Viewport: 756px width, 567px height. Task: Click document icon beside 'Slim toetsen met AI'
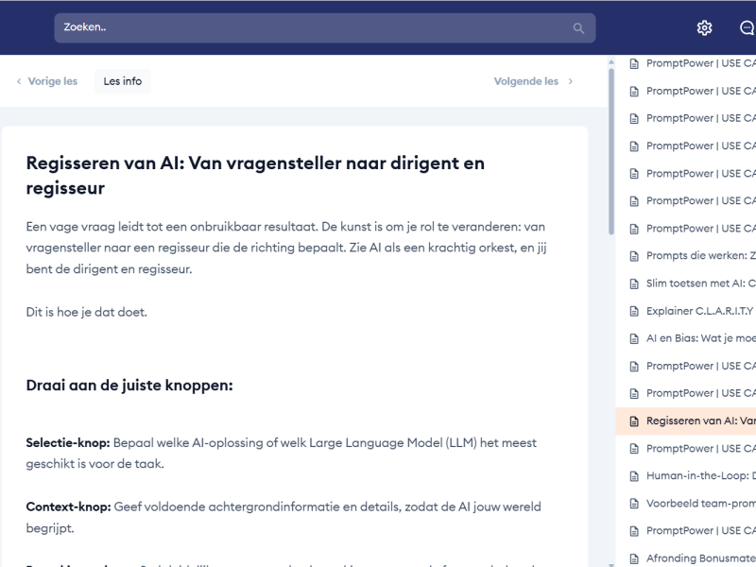pos(635,283)
